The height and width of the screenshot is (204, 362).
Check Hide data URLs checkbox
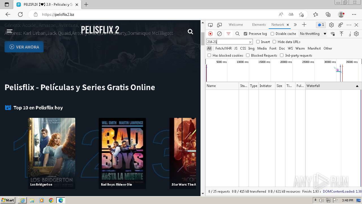pos(274,42)
